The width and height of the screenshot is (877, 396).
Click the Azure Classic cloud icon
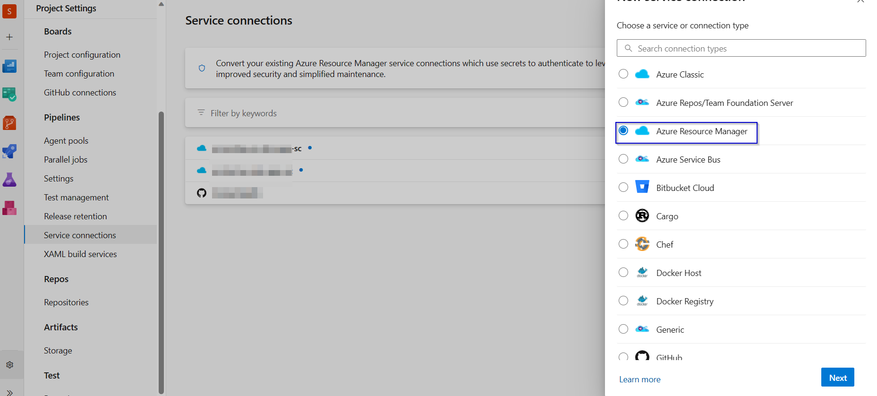[642, 74]
